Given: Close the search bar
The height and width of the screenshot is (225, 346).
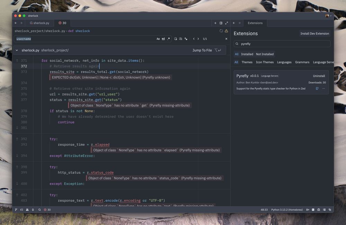Looking at the screenshot, I should [x=226, y=39].
